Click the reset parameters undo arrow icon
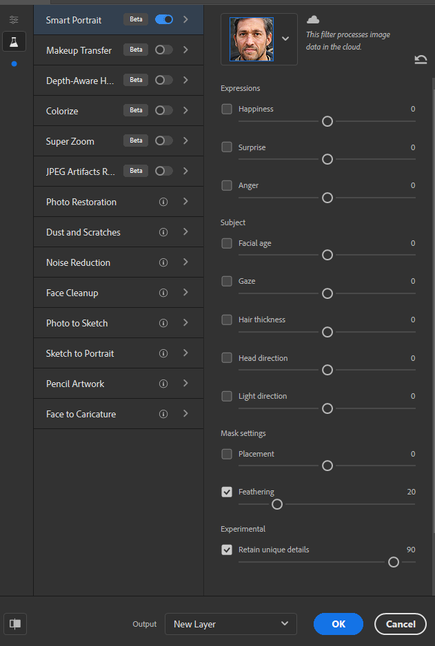 tap(421, 60)
